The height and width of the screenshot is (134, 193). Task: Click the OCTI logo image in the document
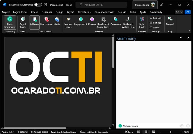click(56, 73)
